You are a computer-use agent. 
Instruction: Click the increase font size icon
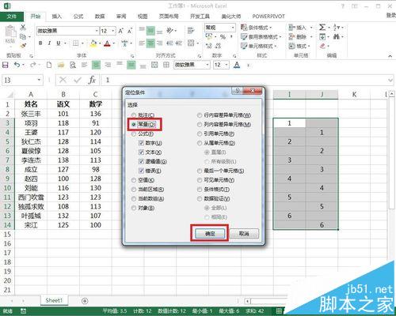120,31
